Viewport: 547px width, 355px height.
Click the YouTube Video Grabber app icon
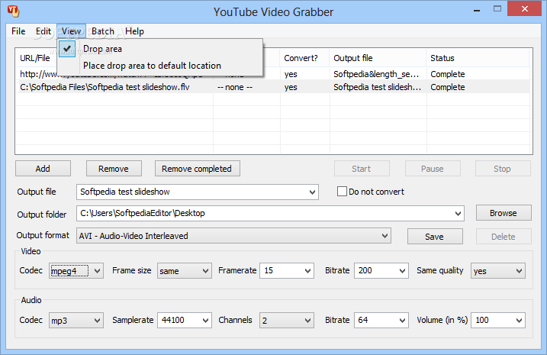[x=13, y=11]
